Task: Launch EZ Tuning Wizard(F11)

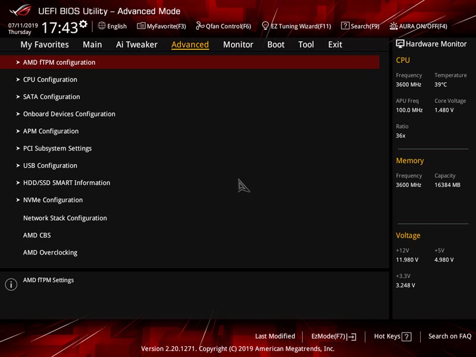Action: click(x=296, y=26)
